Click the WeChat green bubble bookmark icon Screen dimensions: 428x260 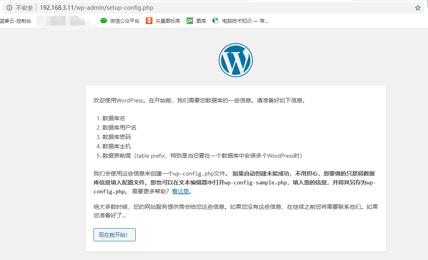pos(104,21)
